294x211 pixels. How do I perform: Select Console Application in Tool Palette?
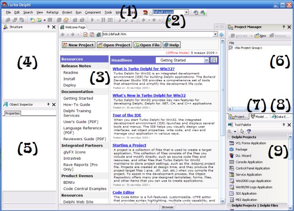pyautogui.click(x=249, y=162)
